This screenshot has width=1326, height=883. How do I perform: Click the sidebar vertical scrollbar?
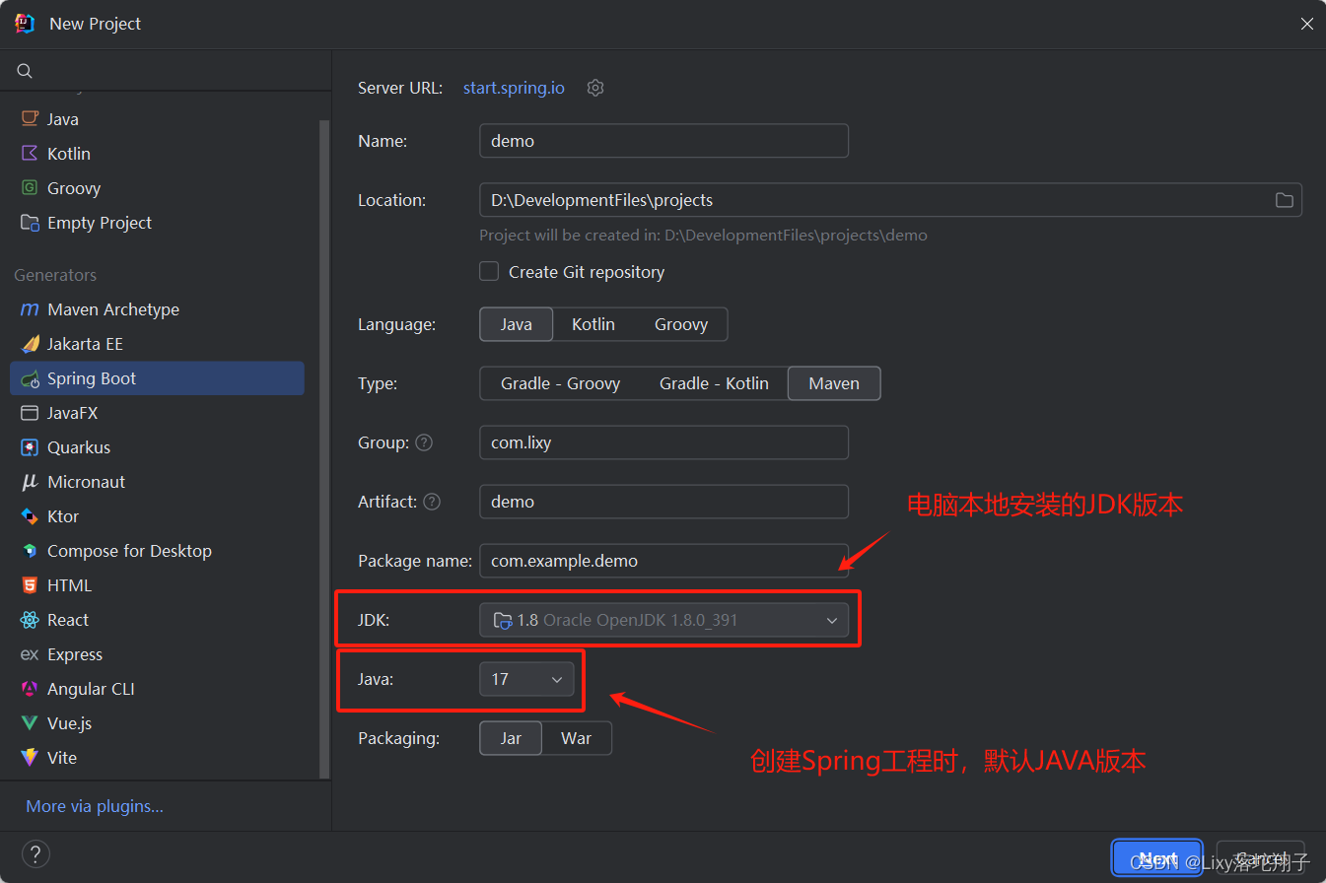click(323, 448)
